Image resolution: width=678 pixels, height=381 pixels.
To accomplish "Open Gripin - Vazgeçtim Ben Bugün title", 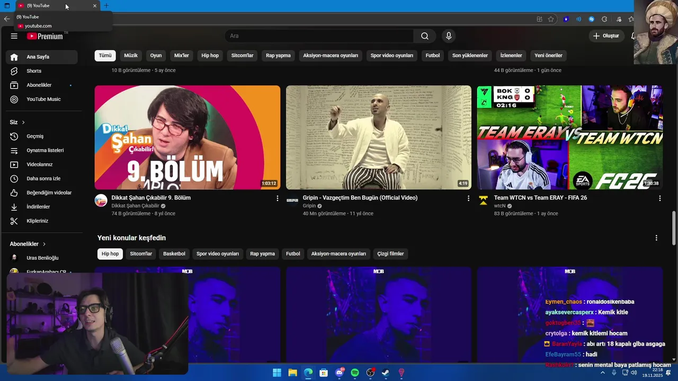I will click(360, 198).
